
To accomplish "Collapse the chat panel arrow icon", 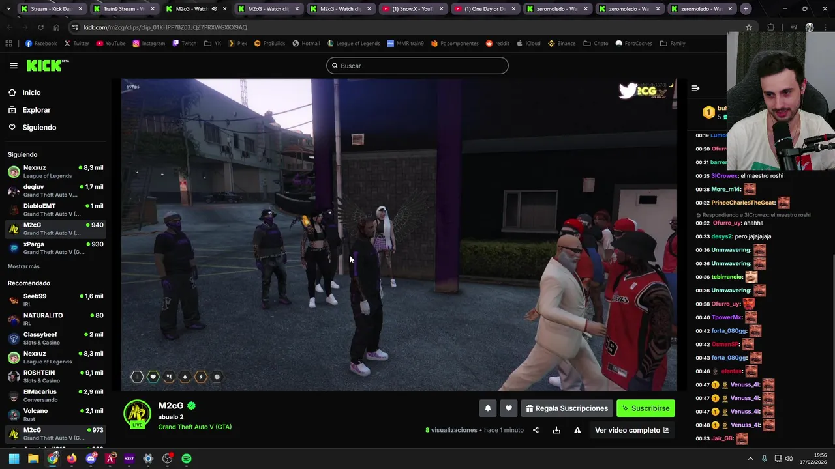I will pos(695,88).
